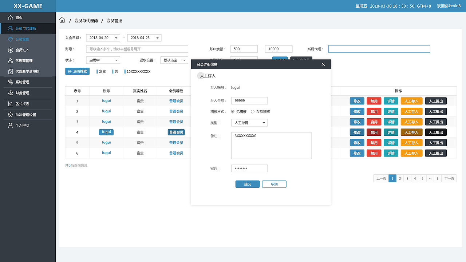Click the 个人中心 person icon
This screenshot has height=262, width=466.
10,125
